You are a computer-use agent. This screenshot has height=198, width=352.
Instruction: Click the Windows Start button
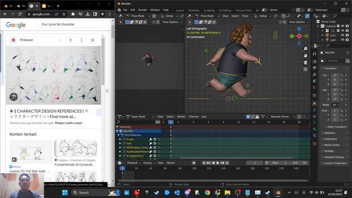[x=65, y=193]
